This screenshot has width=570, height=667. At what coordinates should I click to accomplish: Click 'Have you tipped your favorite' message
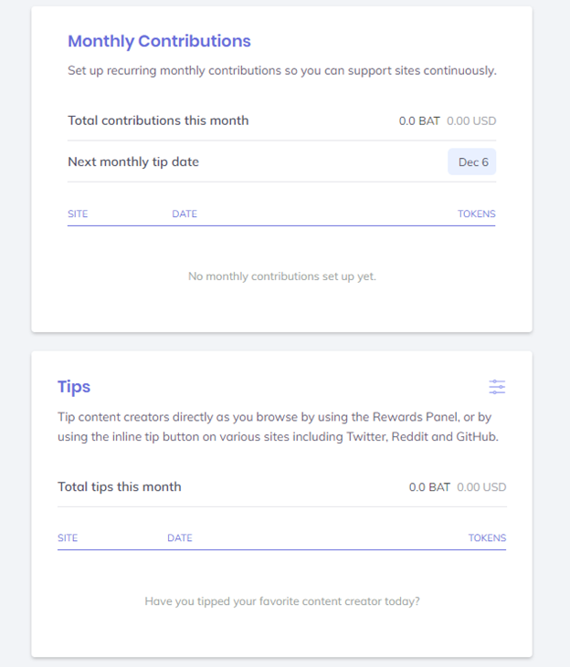[282, 601]
